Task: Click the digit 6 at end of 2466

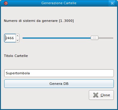Action: pyautogui.click(x=13, y=38)
